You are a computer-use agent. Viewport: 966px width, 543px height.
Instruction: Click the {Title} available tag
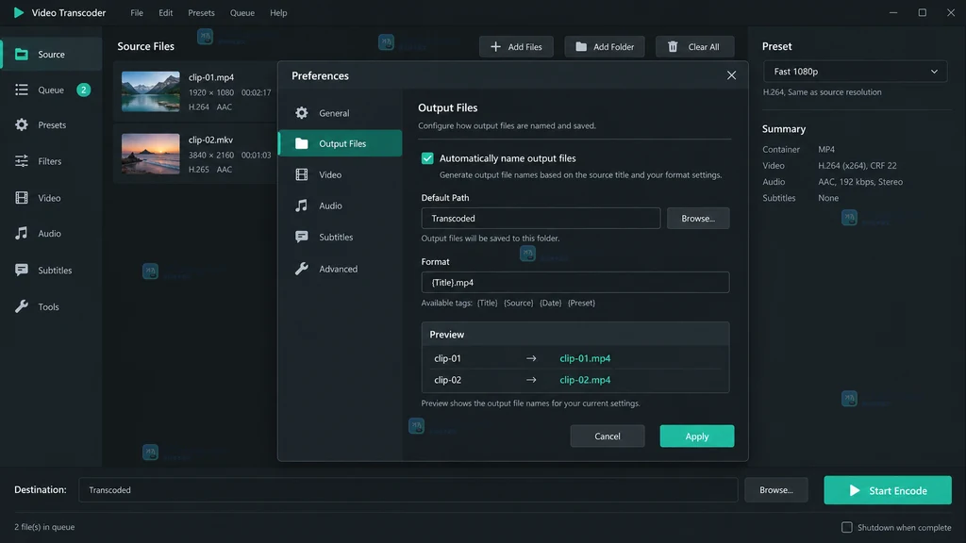488,303
